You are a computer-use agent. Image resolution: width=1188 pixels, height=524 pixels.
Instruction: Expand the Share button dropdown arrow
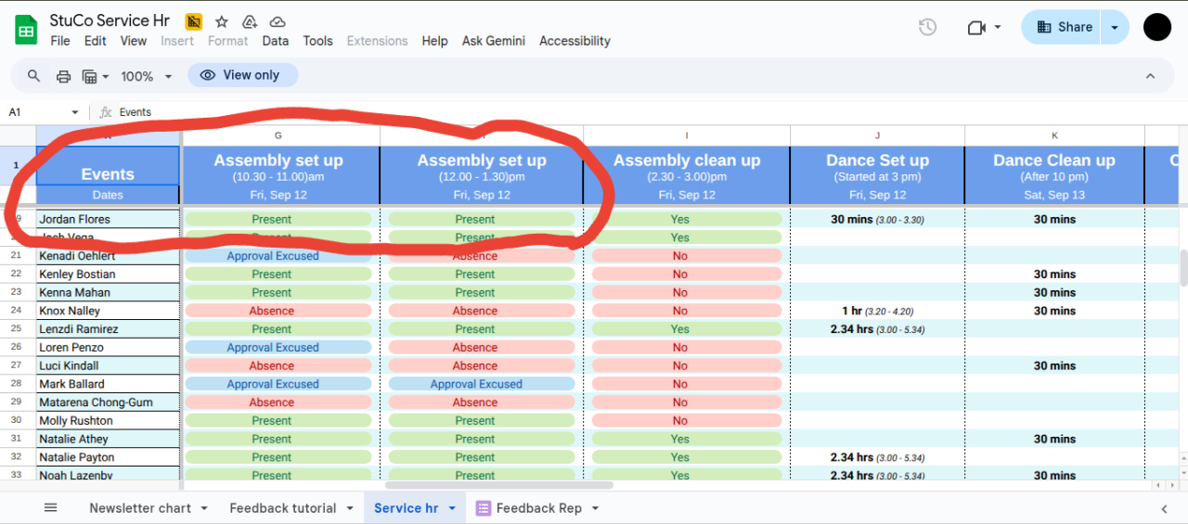pos(1115,28)
